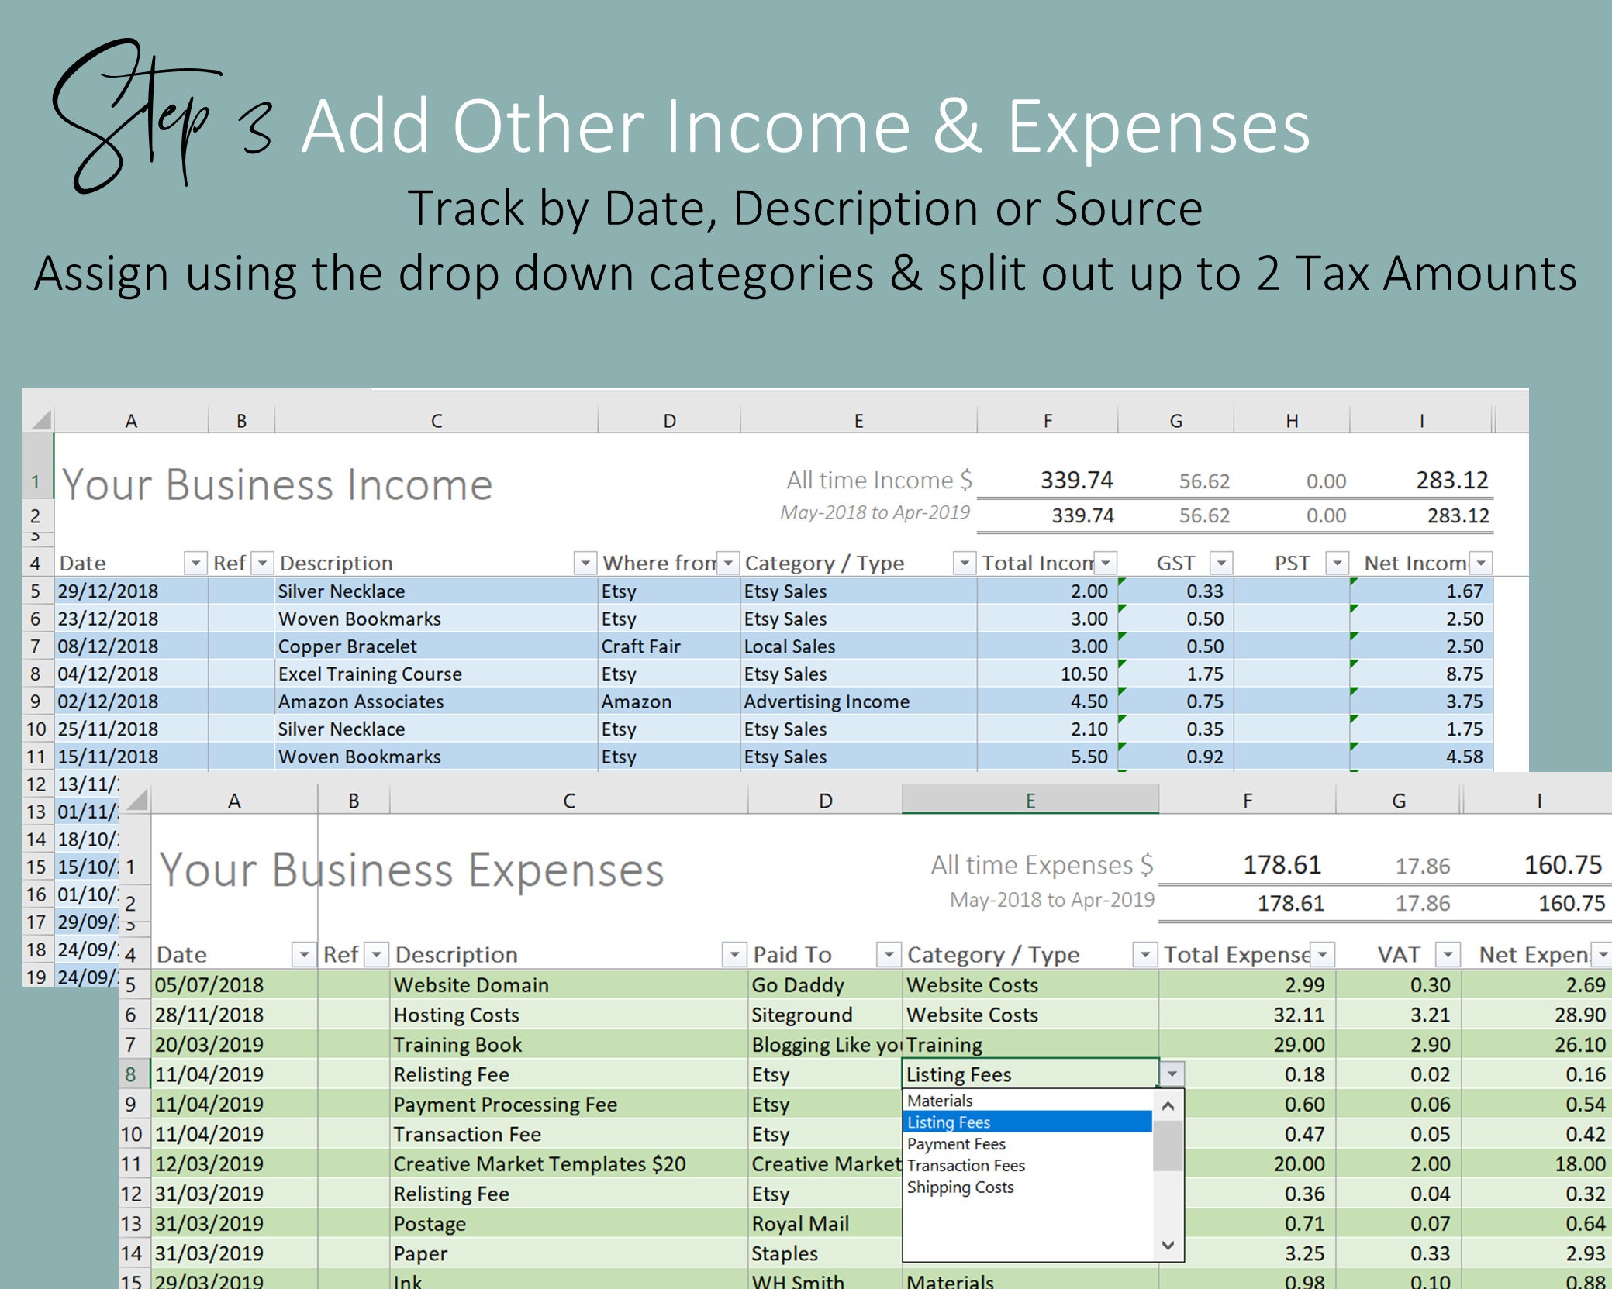Open the Date column filter dropdown on income sheet
The image size is (1612, 1289).
[x=195, y=563]
